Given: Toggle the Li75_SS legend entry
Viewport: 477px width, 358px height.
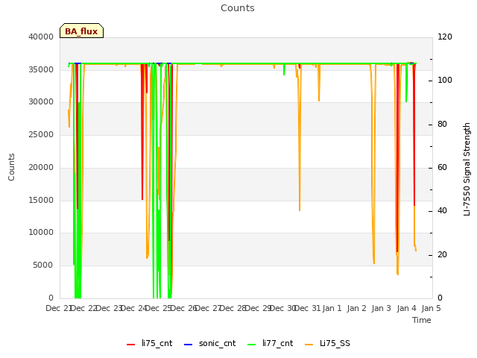Looking at the screenshot, I should [x=327, y=343].
